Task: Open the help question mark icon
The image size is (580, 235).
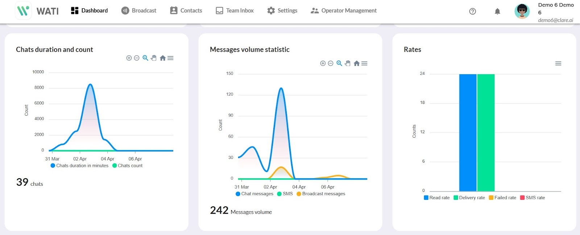Action: point(472,11)
